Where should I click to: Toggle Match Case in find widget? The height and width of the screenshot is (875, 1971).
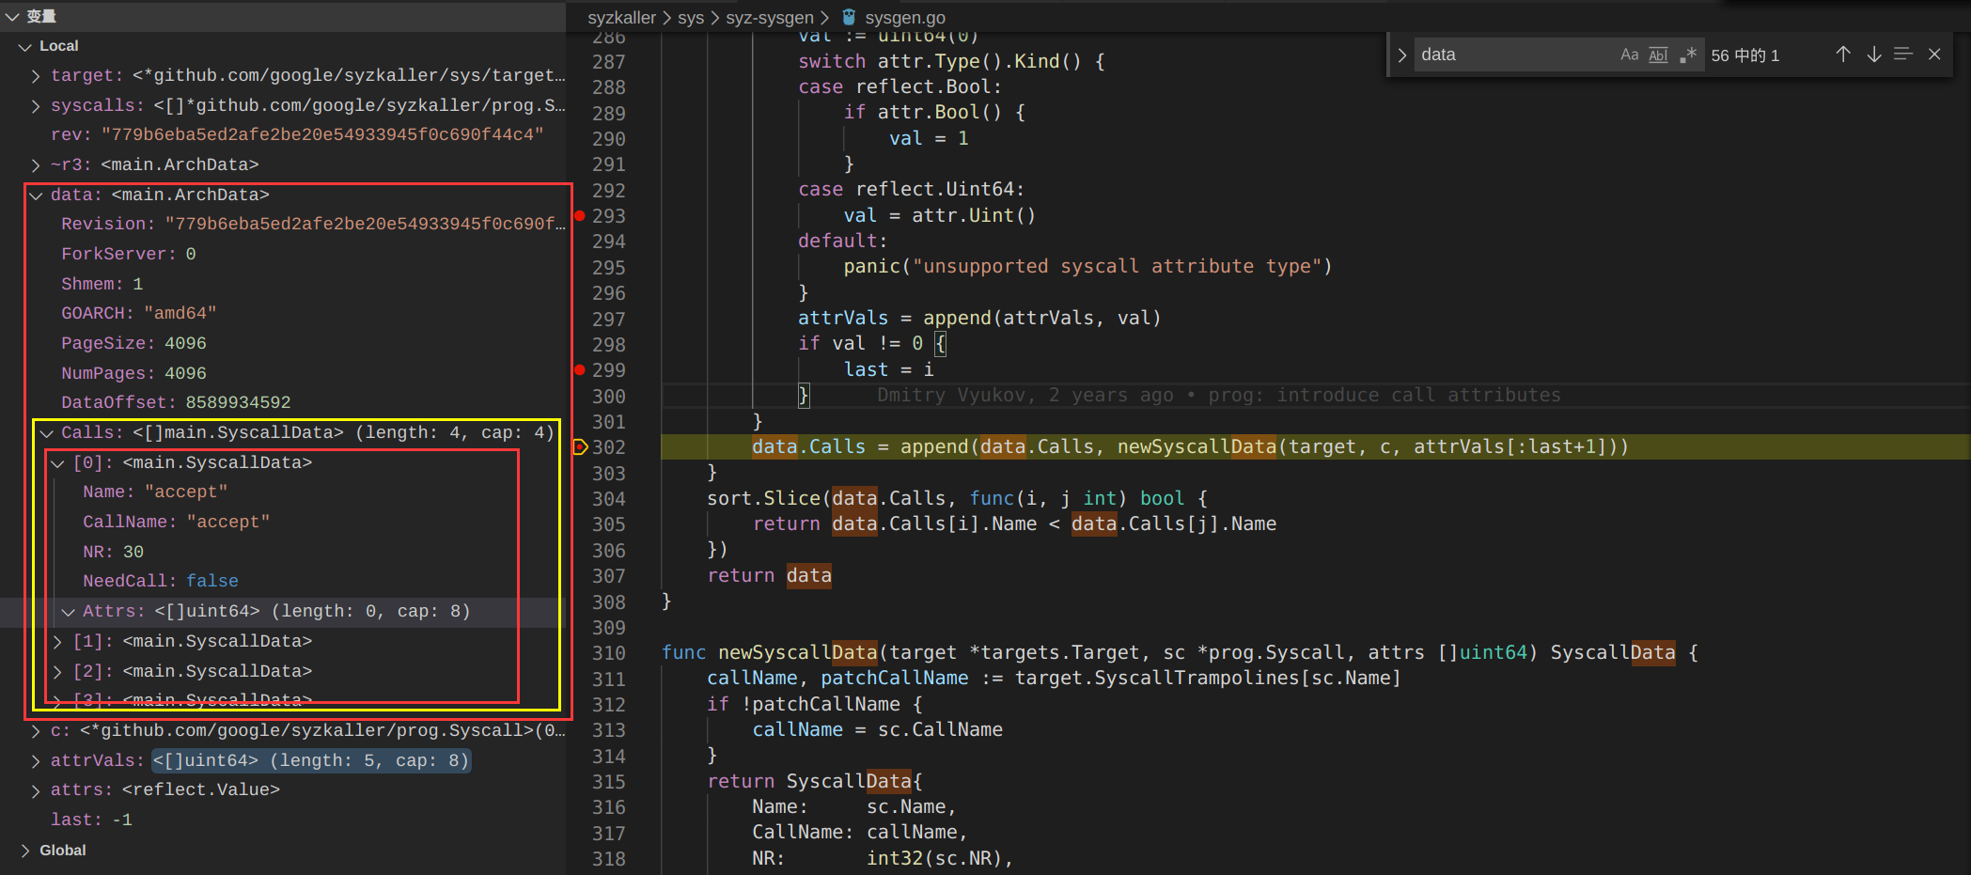pos(1629,55)
